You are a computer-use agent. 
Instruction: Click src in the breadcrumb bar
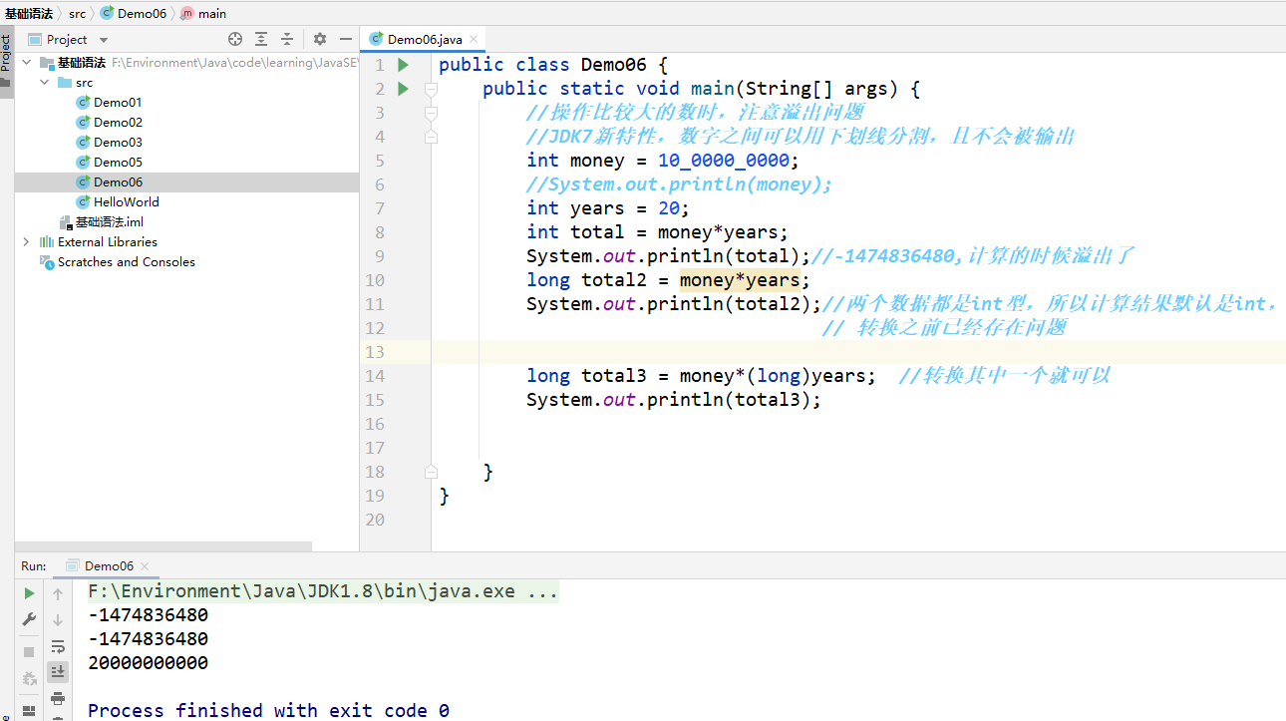pyautogui.click(x=78, y=14)
